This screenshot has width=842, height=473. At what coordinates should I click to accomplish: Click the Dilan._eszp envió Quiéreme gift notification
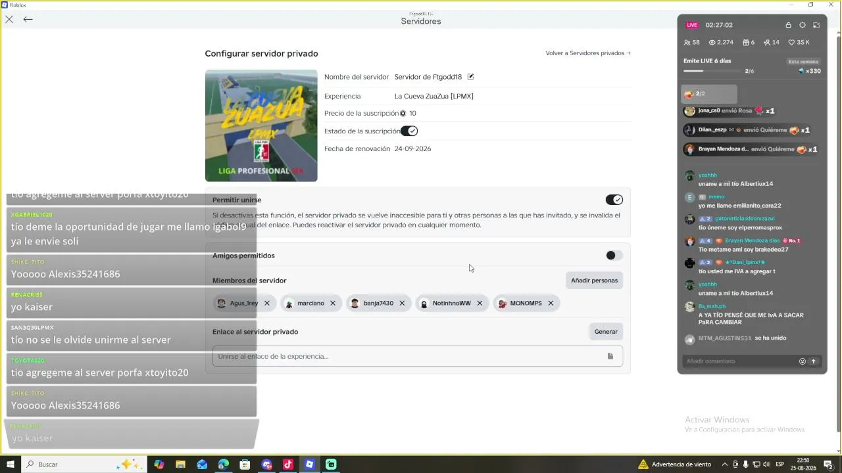[747, 130]
